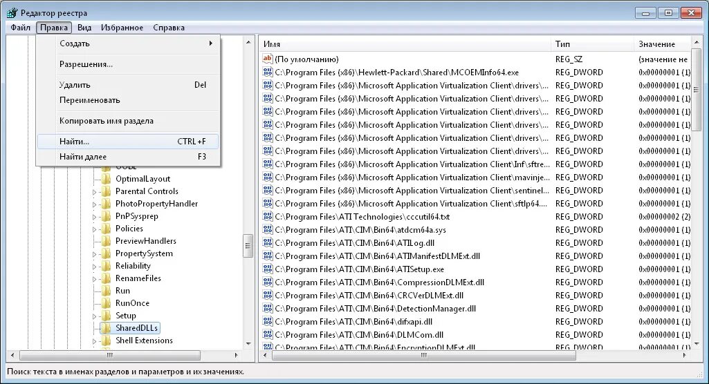Expand the RenameFiles tree node
This screenshot has width=709, height=384.
[x=95, y=279]
